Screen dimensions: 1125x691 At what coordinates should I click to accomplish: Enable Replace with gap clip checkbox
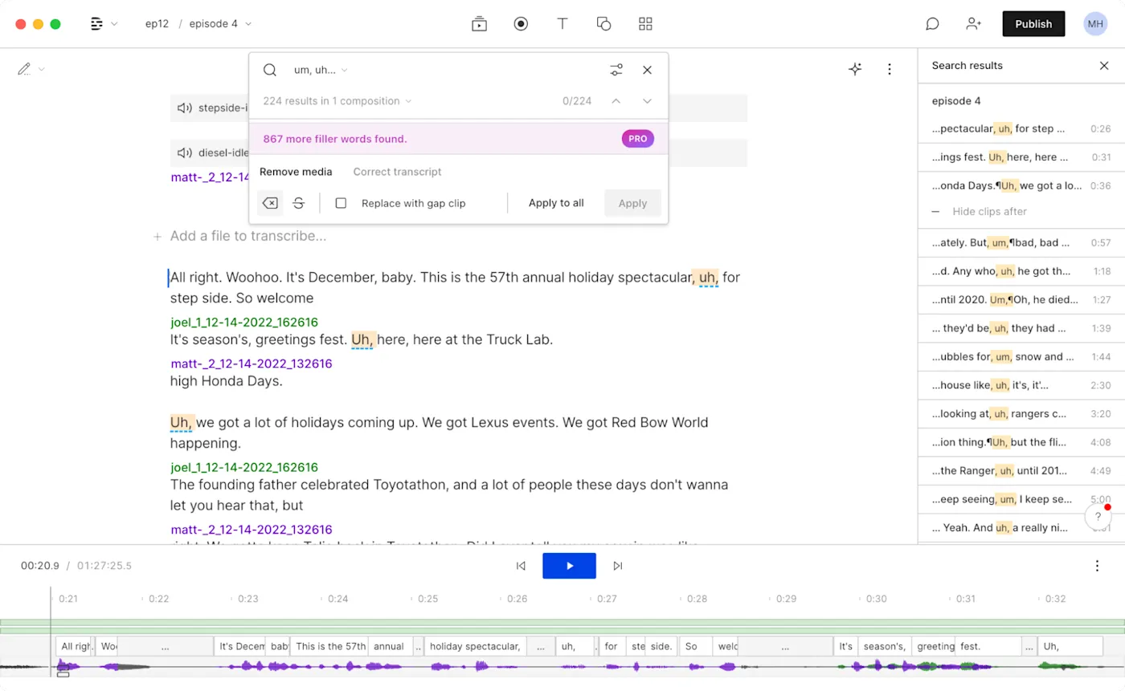(x=341, y=203)
